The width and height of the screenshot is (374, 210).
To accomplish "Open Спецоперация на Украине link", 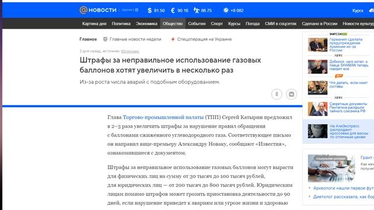I will tap(201, 39).
